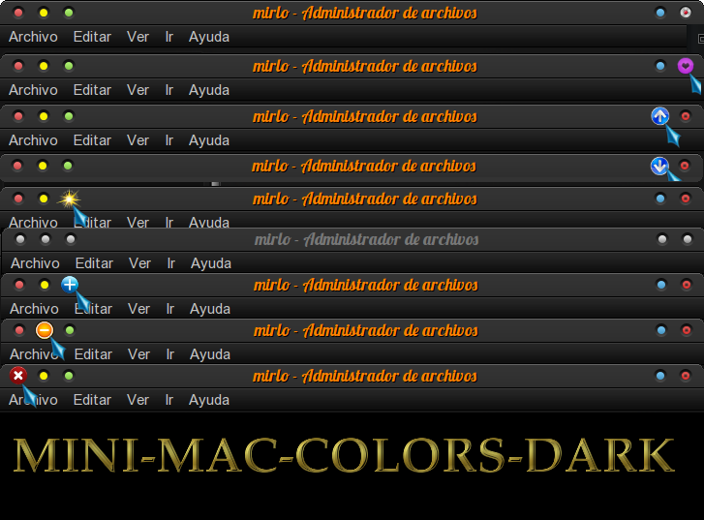Click rightmost grey dot in inactive window
The height and width of the screenshot is (520, 704).
tap(687, 239)
